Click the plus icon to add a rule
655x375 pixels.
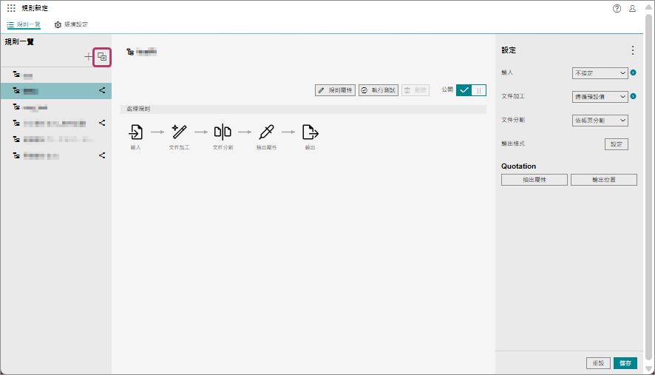pos(89,57)
